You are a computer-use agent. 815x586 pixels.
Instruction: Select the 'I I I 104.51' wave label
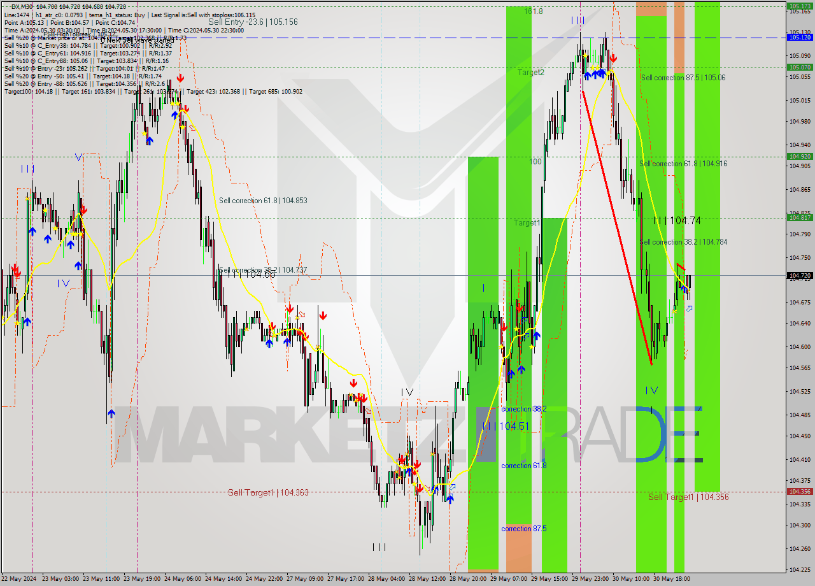tap(506, 426)
